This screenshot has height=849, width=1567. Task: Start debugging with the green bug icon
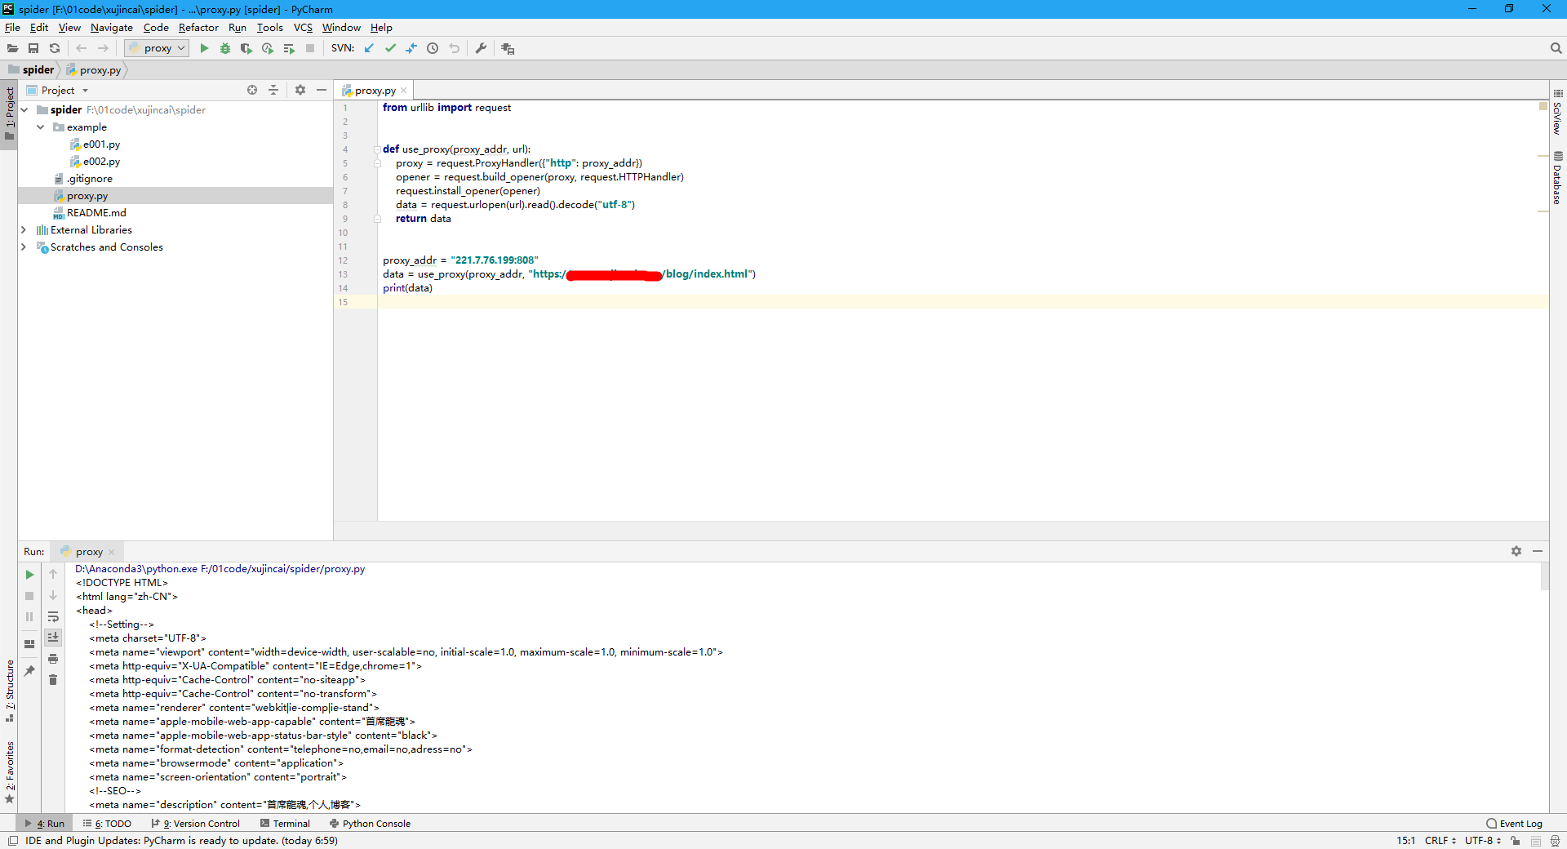pyautogui.click(x=225, y=48)
